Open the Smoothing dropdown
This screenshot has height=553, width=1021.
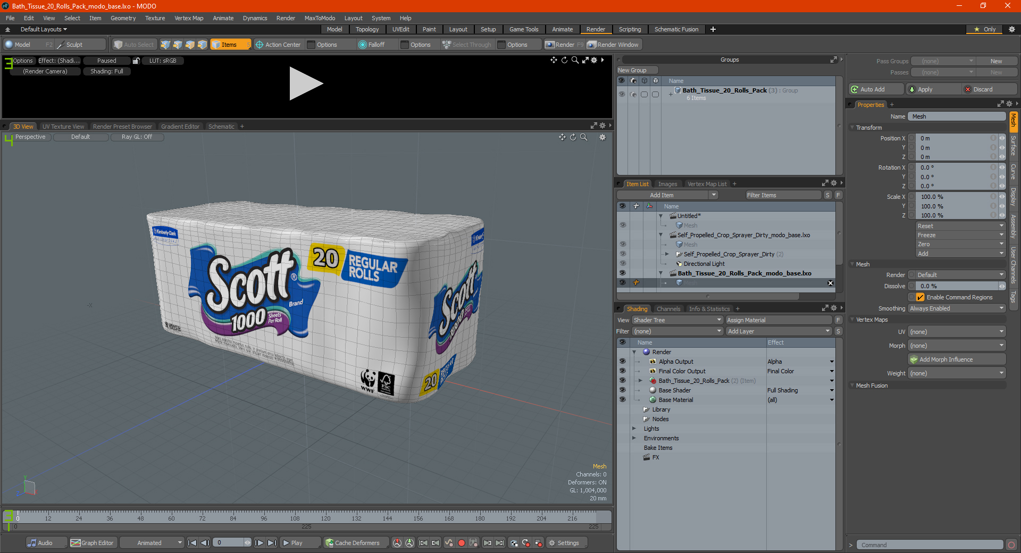[957, 308]
